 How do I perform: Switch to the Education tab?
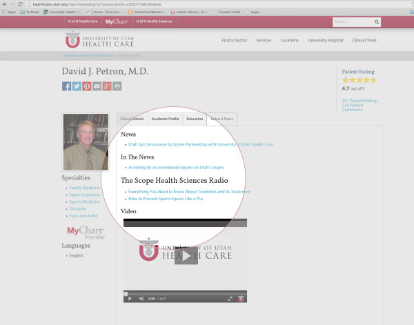pyautogui.click(x=195, y=119)
